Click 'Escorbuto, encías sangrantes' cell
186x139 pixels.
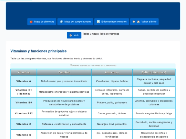(x=154, y=124)
